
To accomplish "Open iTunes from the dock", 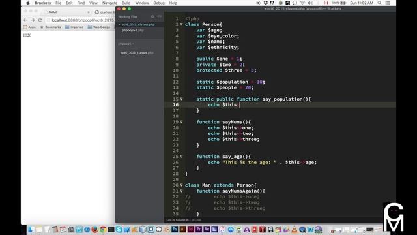I will [x=223, y=229].
